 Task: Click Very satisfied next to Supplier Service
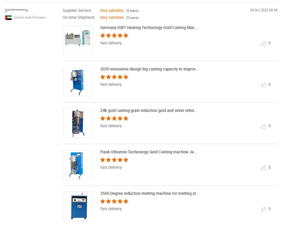click(112, 10)
